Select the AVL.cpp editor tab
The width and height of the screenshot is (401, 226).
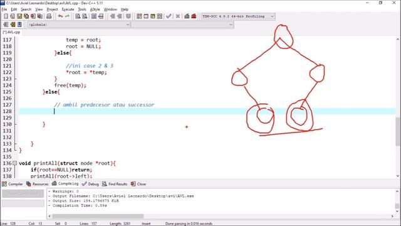[x=11, y=32]
